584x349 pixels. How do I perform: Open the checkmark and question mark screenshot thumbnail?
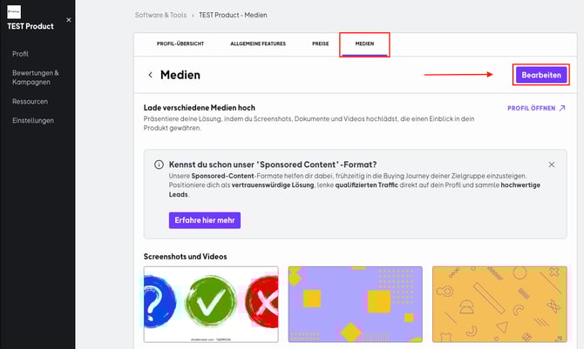click(x=210, y=305)
